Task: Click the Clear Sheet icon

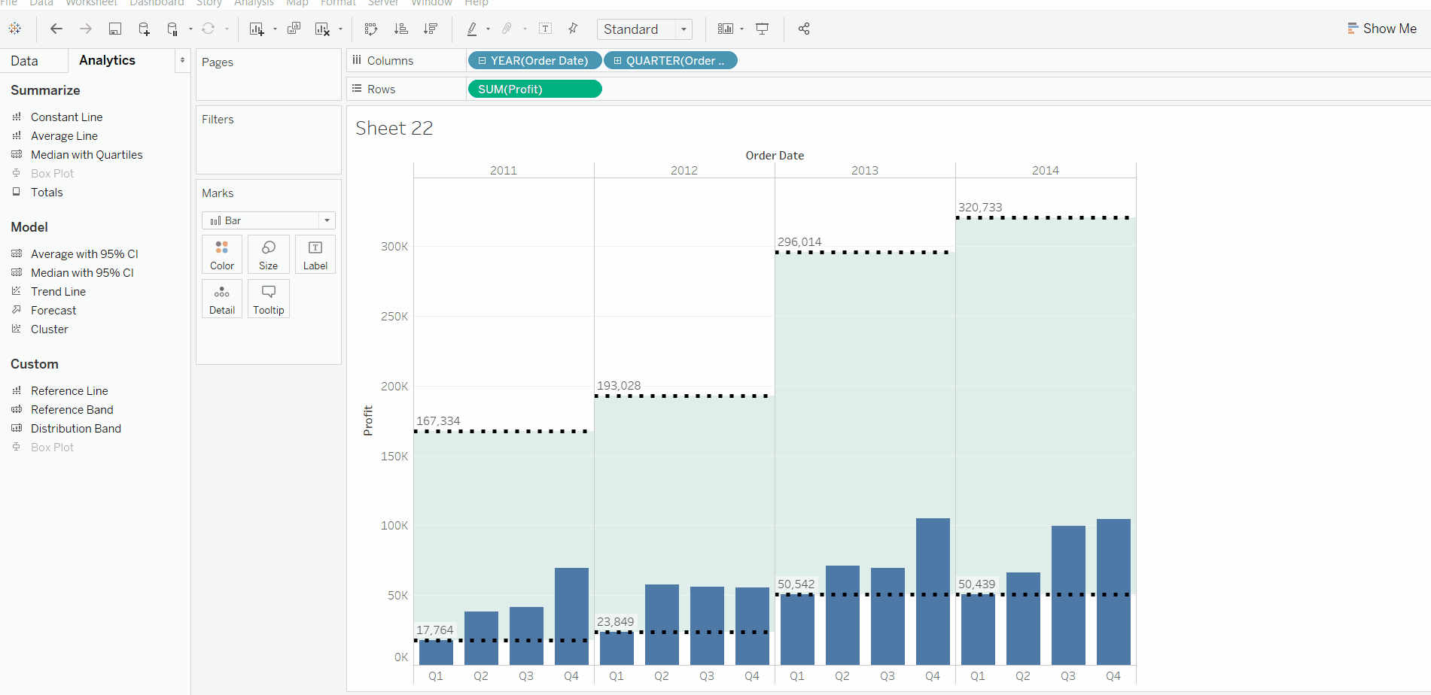Action: click(323, 29)
